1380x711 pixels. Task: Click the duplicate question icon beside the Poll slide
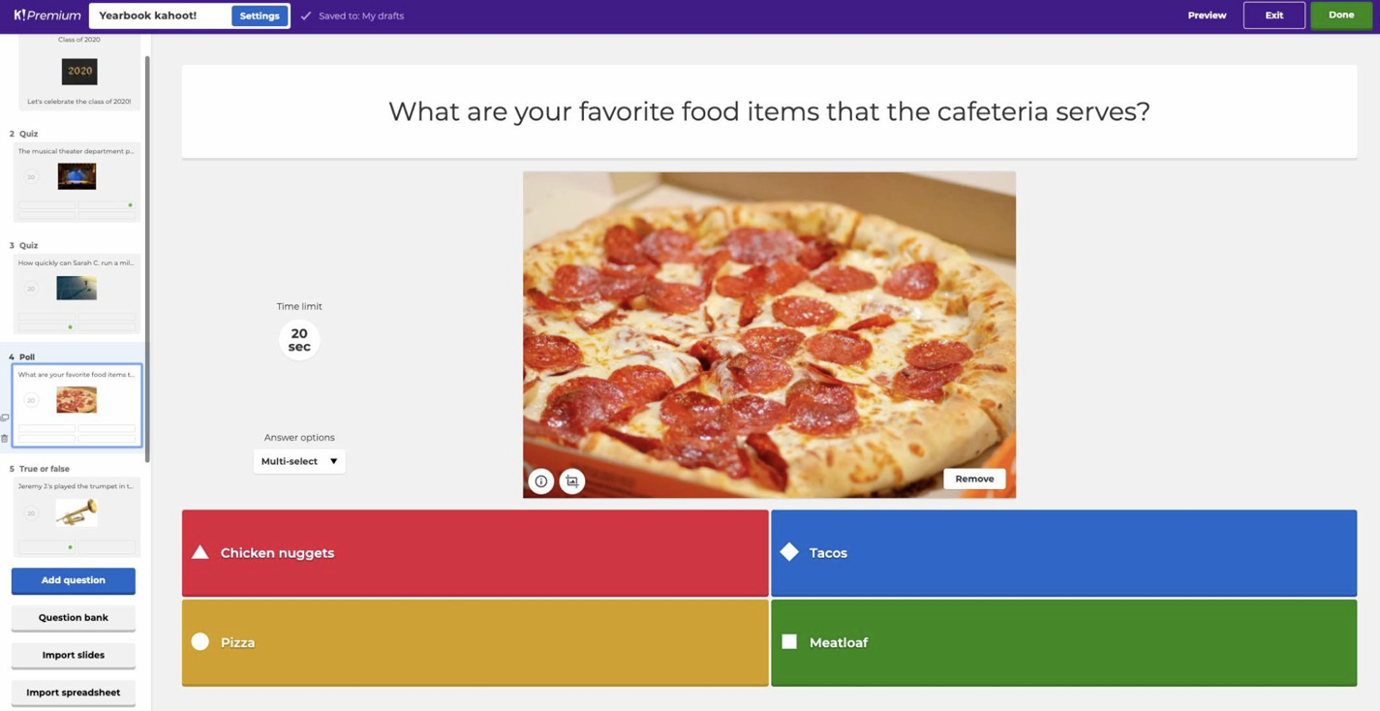point(5,417)
